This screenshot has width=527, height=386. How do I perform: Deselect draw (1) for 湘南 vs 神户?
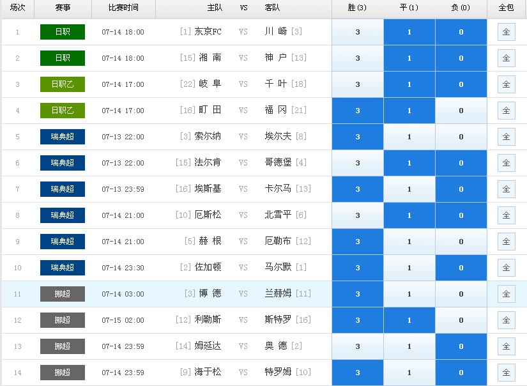(409, 58)
